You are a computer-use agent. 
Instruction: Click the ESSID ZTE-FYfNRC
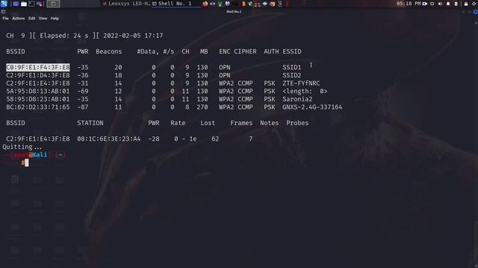point(301,83)
